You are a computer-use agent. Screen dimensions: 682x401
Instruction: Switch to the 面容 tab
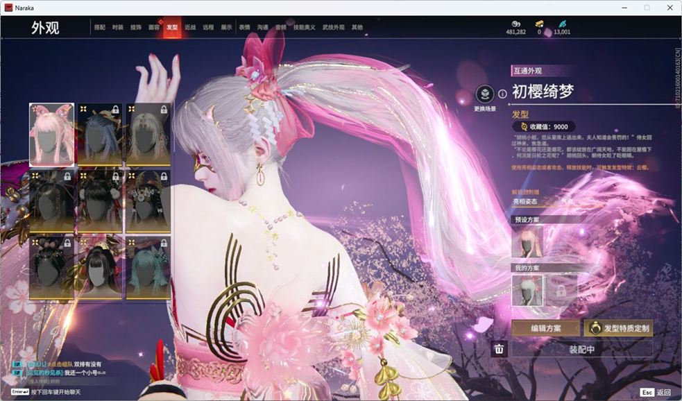pos(154,27)
